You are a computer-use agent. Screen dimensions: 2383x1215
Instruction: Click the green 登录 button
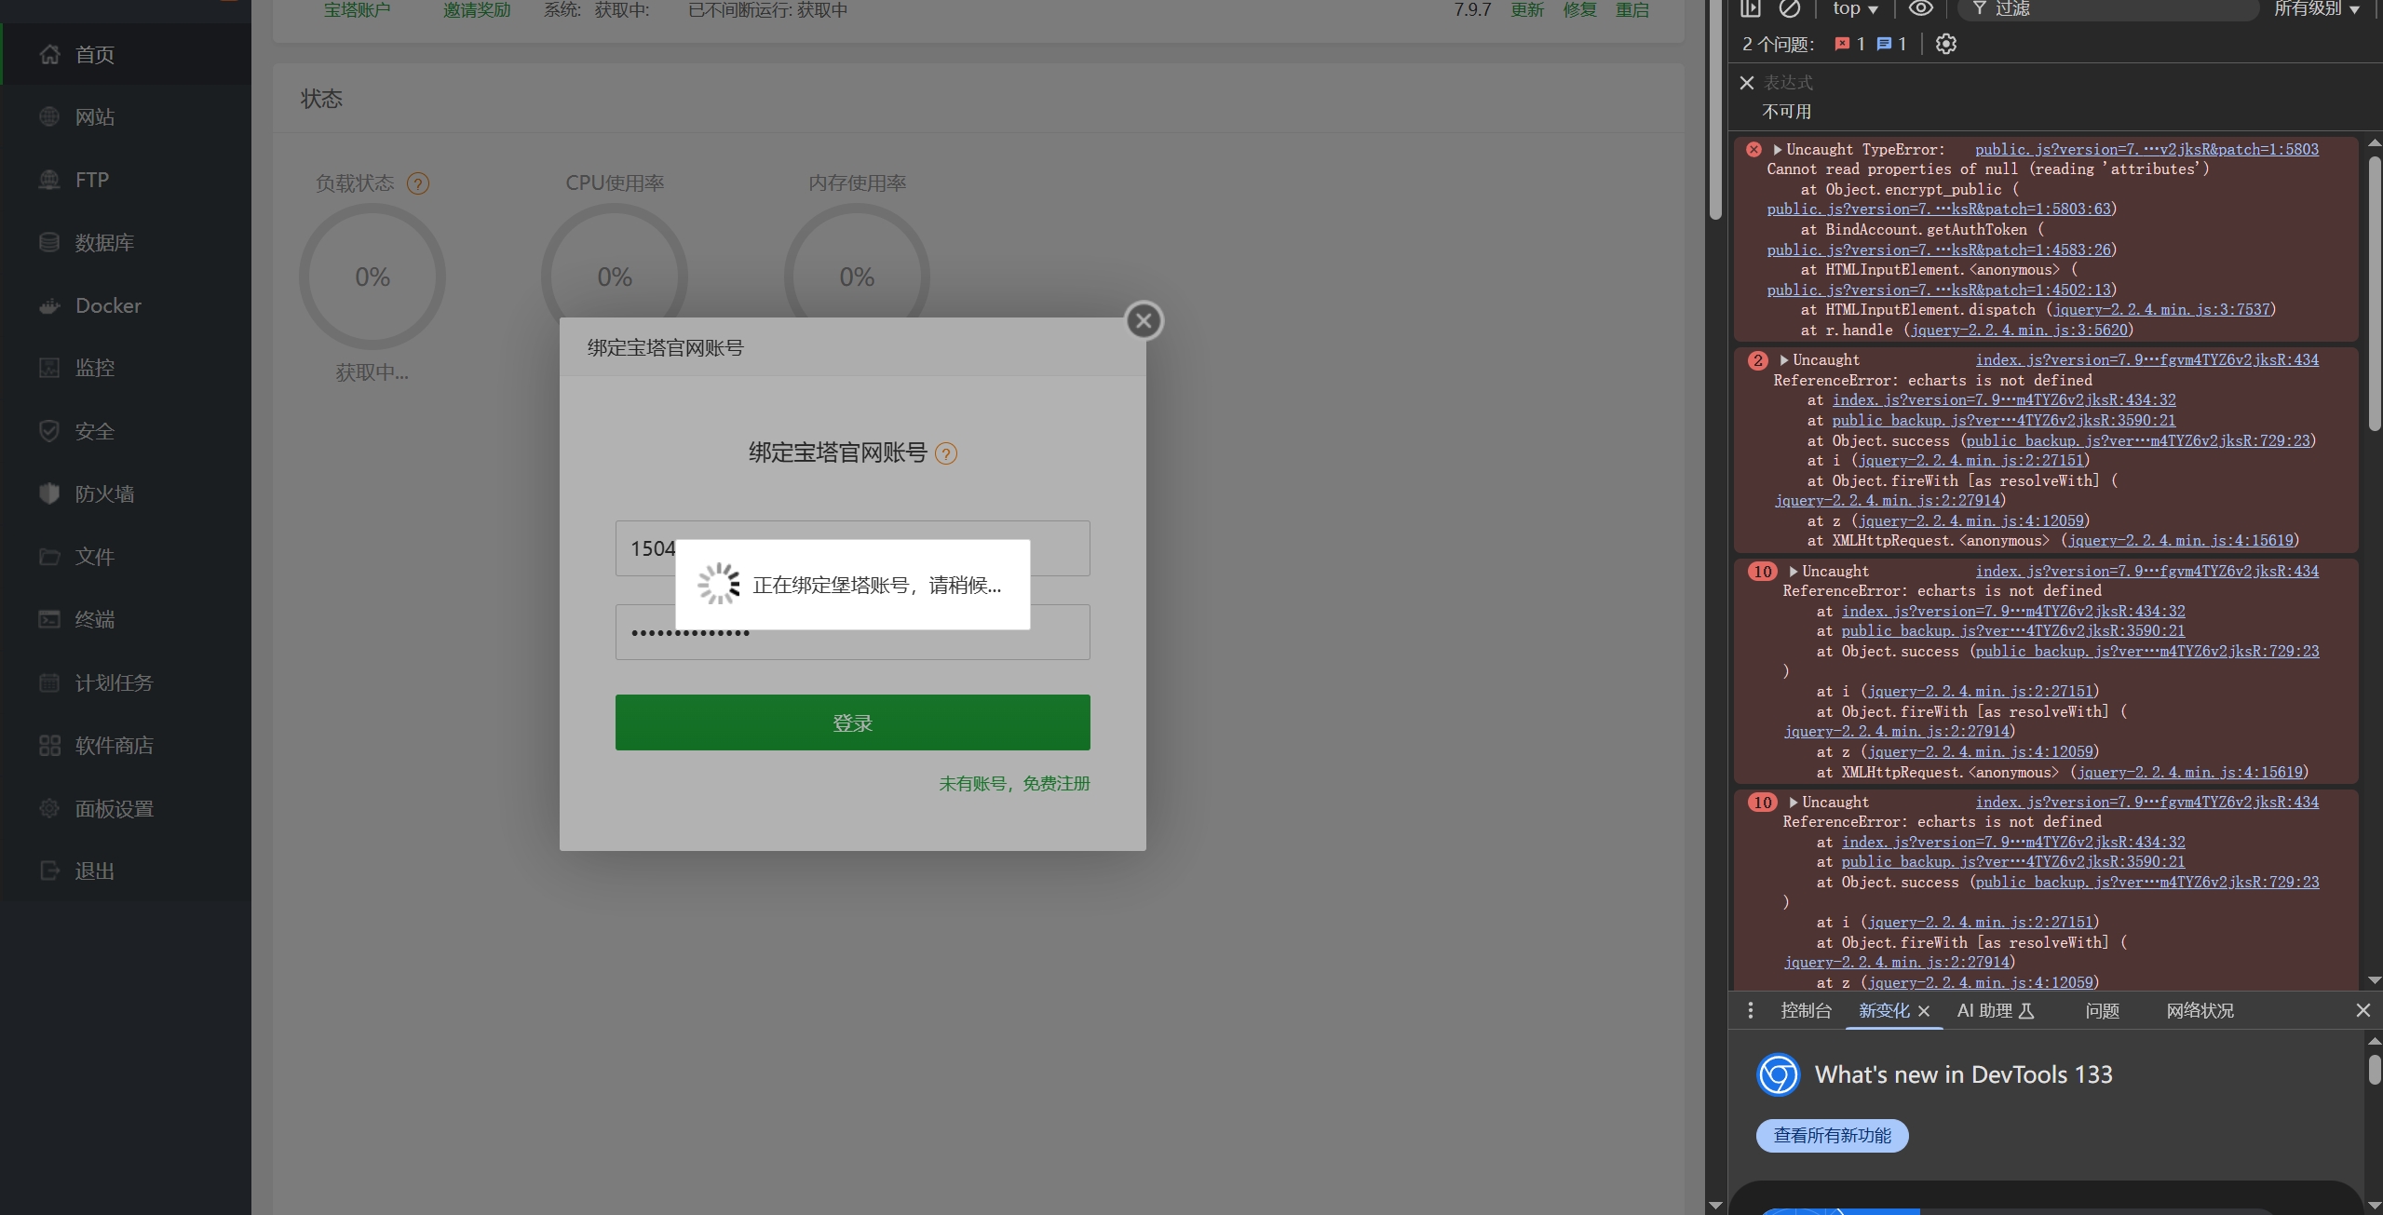click(x=852, y=722)
